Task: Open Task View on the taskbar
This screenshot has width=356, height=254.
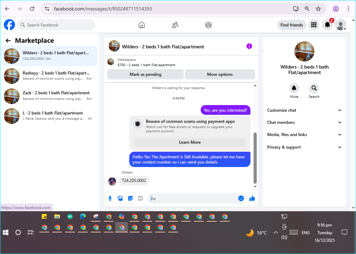Action: [30, 232]
